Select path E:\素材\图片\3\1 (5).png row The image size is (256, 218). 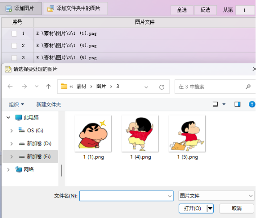point(128,58)
